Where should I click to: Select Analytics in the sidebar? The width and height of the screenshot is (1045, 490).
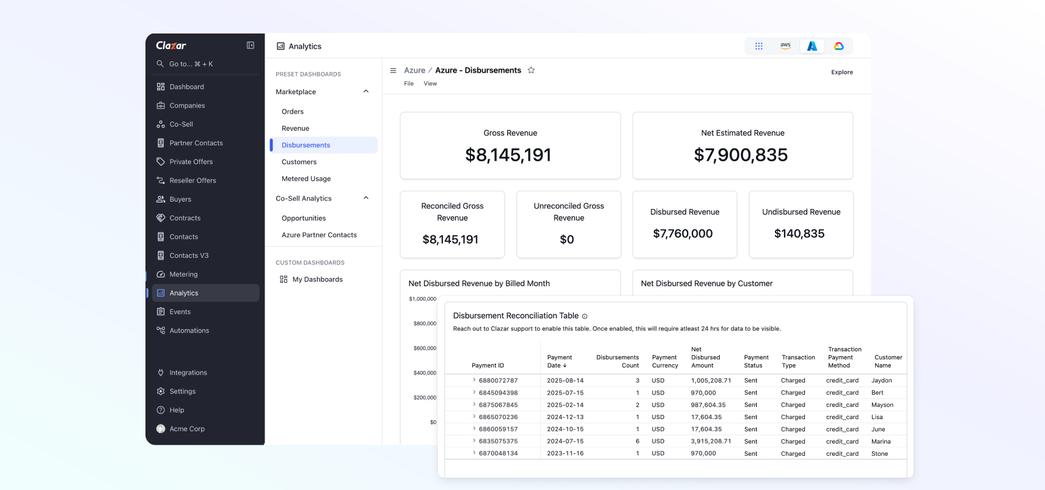click(205, 293)
